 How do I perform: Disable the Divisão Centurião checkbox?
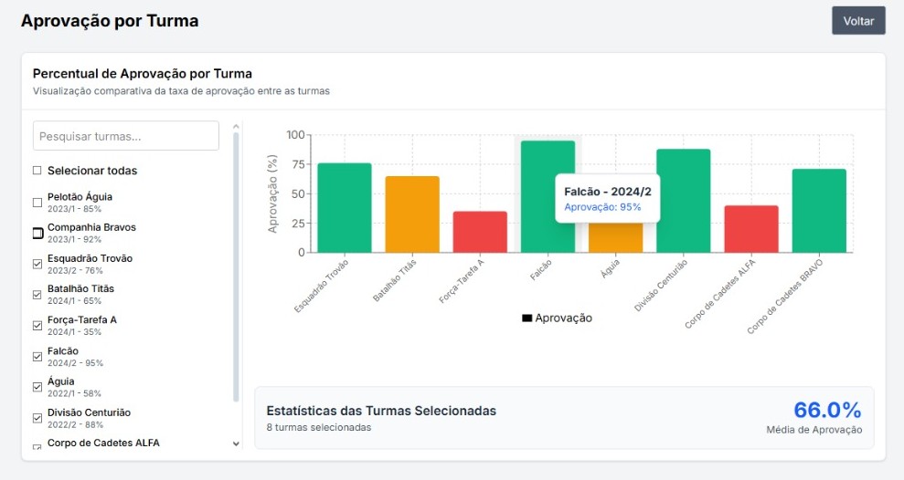click(37, 419)
